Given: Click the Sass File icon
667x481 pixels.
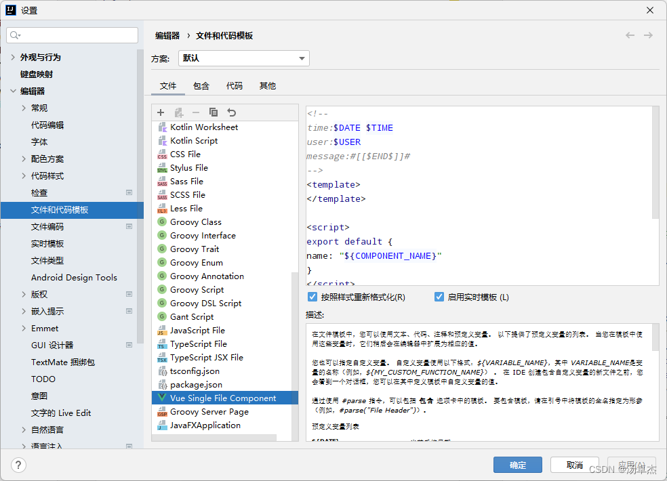Looking at the screenshot, I should [x=162, y=182].
